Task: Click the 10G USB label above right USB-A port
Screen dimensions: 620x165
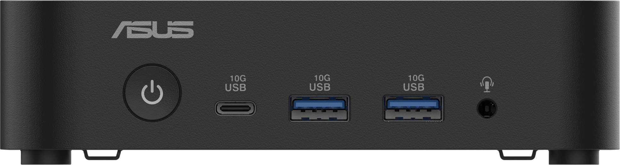Action: coord(414,82)
